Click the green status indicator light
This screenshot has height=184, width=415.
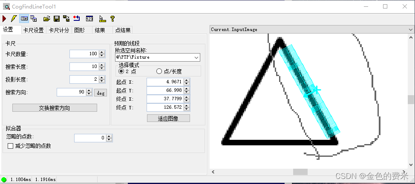tap(4, 179)
